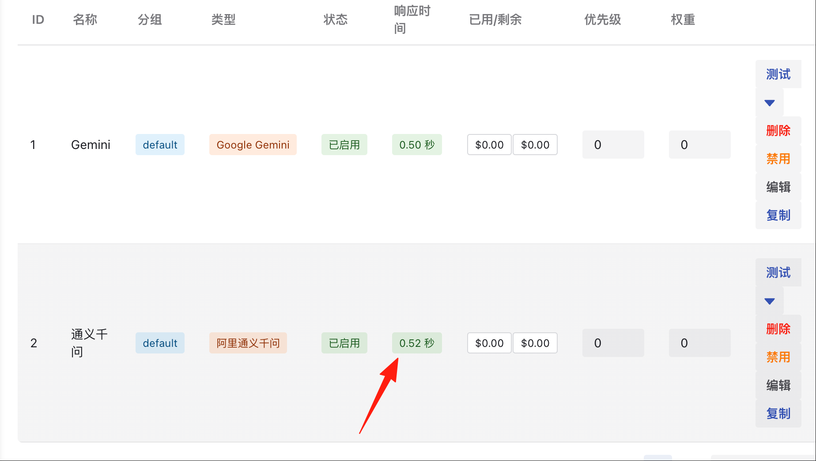Open test dropdown arrow for Gemini channel
816x461 pixels.
(x=770, y=103)
